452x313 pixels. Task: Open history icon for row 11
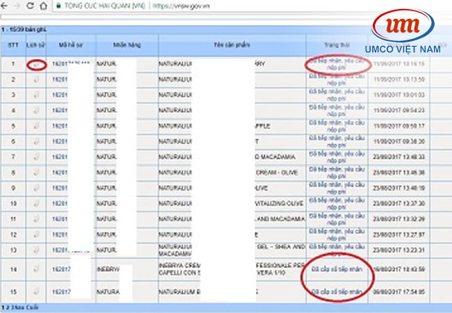(x=36, y=219)
